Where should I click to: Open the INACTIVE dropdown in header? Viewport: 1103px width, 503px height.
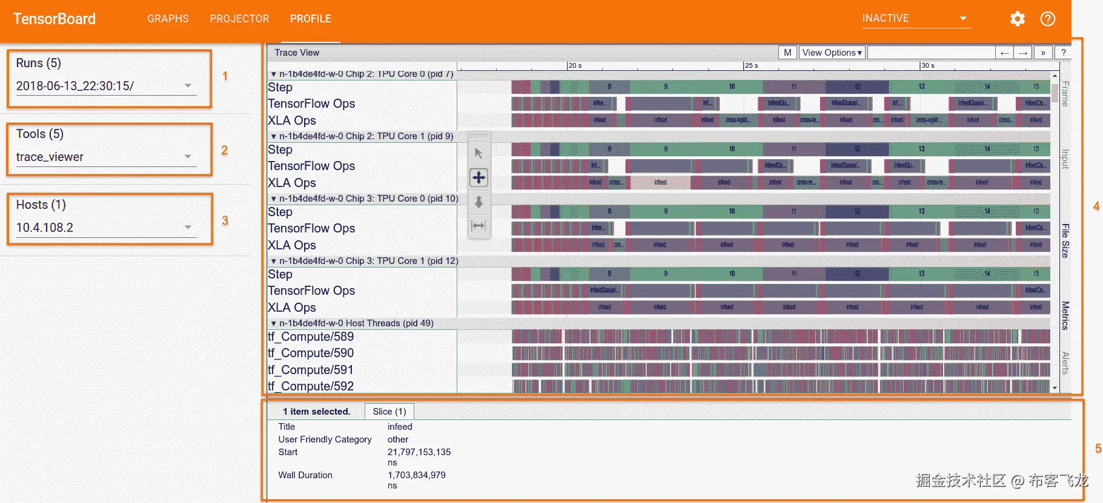pyautogui.click(x=916, y=19)
